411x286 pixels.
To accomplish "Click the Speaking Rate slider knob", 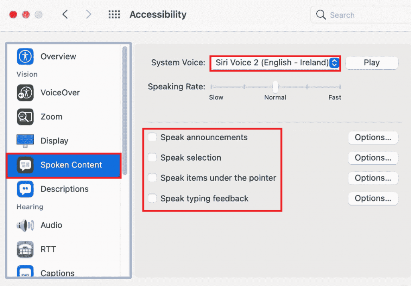I will point(275,87).
